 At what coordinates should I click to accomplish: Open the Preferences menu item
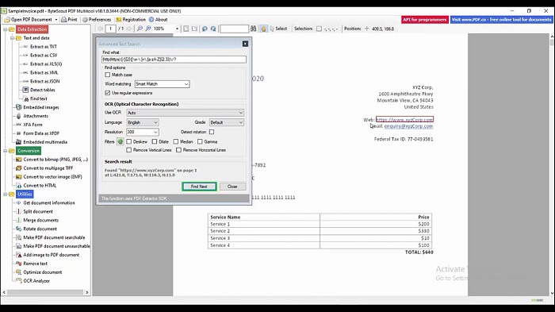pos(97,20)
